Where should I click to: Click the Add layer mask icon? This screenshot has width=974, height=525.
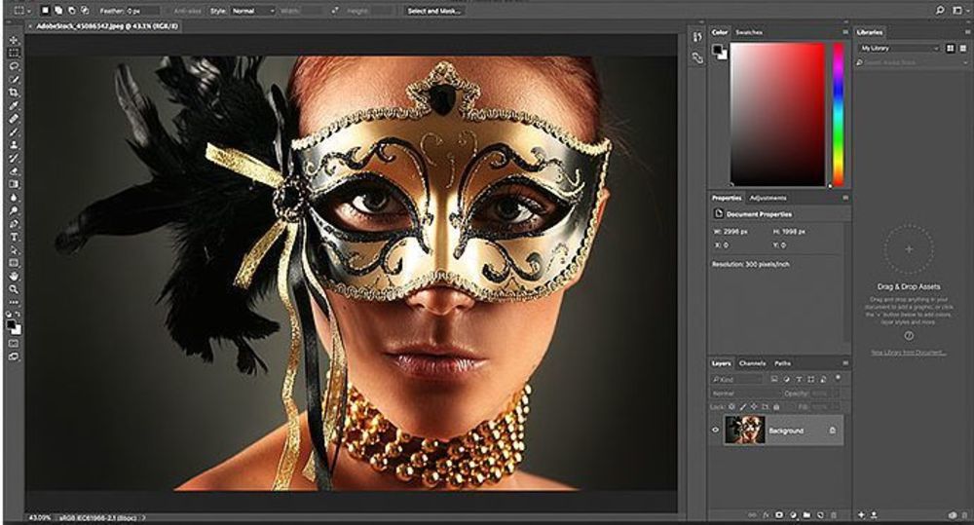pos(779,515)
